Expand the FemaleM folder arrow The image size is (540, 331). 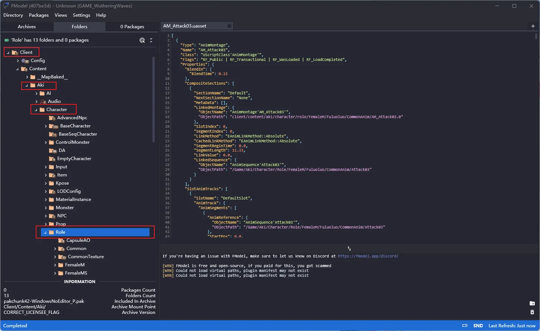(55, 265)
